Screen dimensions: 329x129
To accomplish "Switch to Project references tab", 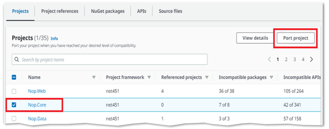I will [x=59, y=11].
